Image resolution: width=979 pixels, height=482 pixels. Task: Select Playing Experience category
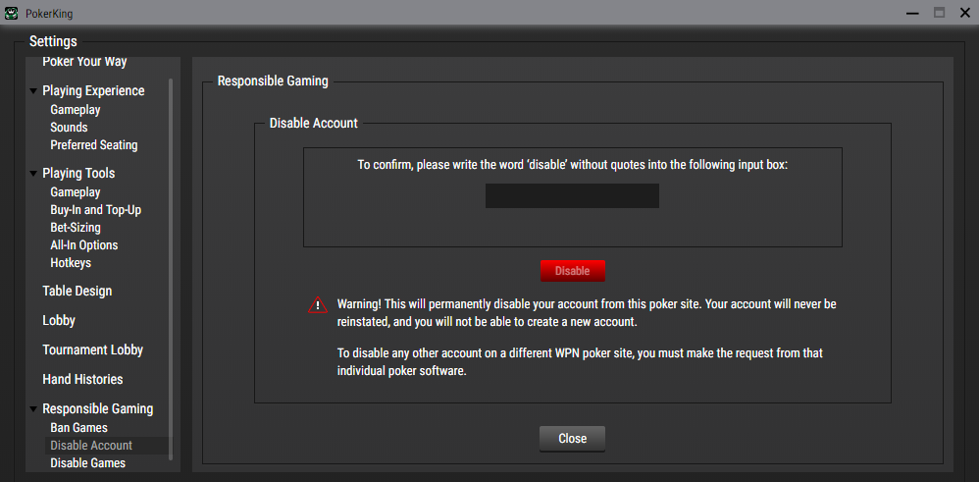point(93,90)
